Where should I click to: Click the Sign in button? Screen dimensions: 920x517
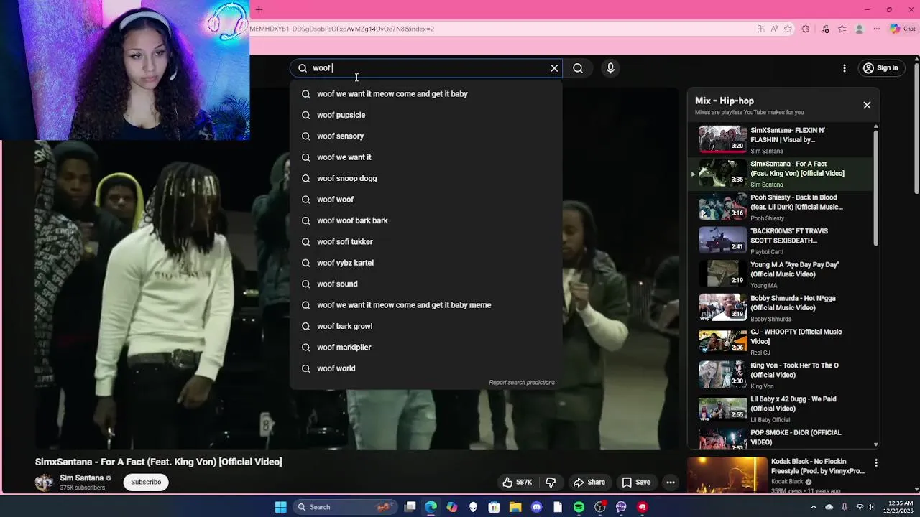(x=881, y=68)
